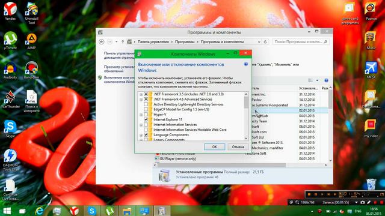Click the Отмена button
Screen dimensions: 385x216
[x=238, y=146]
